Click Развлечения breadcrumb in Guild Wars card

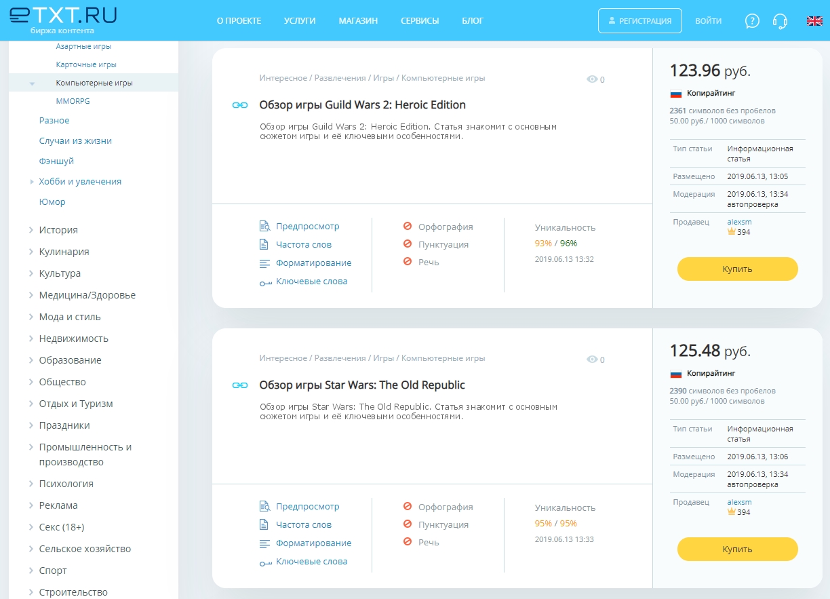point(340,78)
